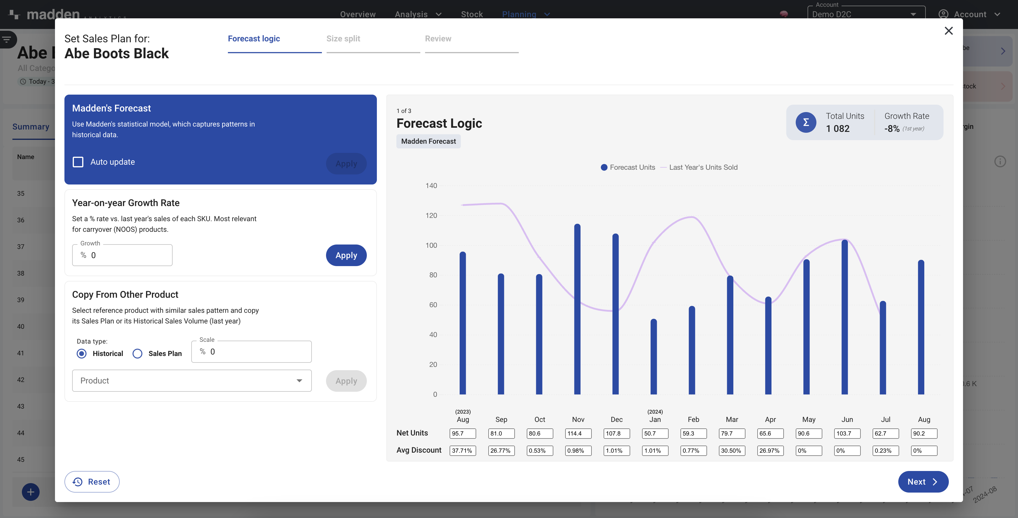Click the blue plus add button
Viewport: 1018px width, 518px height.
point(30,492)
